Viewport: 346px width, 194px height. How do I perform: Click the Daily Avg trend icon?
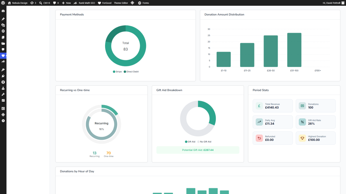[x=259, y=122]
